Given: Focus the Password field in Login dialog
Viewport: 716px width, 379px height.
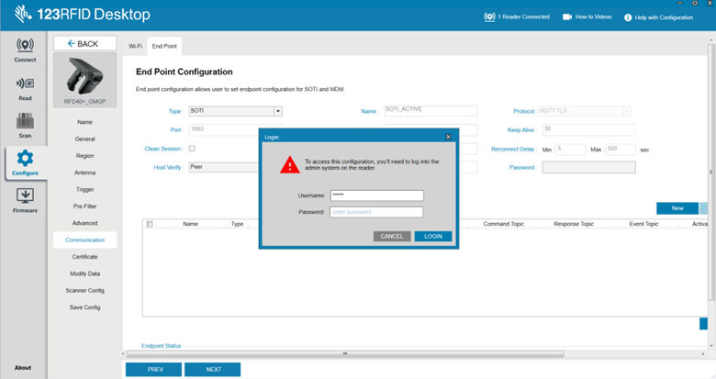Looking at the screenshot, I should [376, 212].
